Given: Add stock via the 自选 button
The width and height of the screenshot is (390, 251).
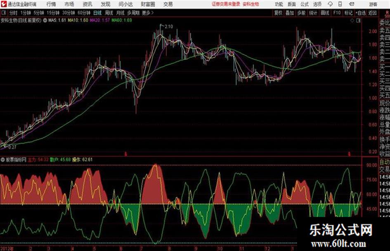Looking at the screenshot, I should click(x=360, y=13).
